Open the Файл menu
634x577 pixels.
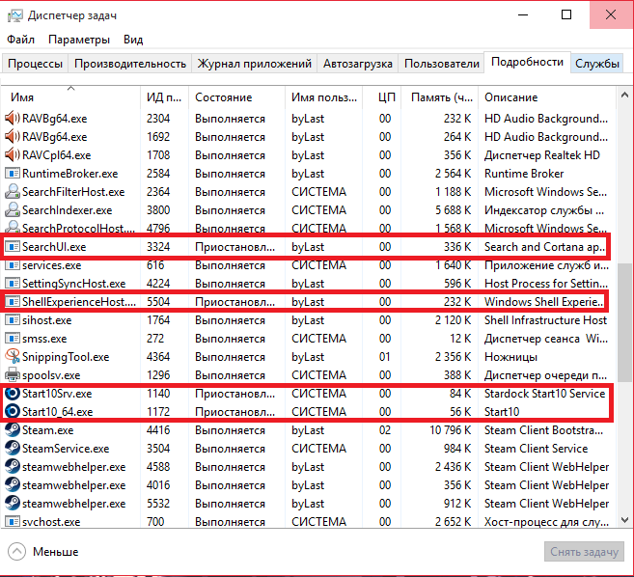[20, 40]
